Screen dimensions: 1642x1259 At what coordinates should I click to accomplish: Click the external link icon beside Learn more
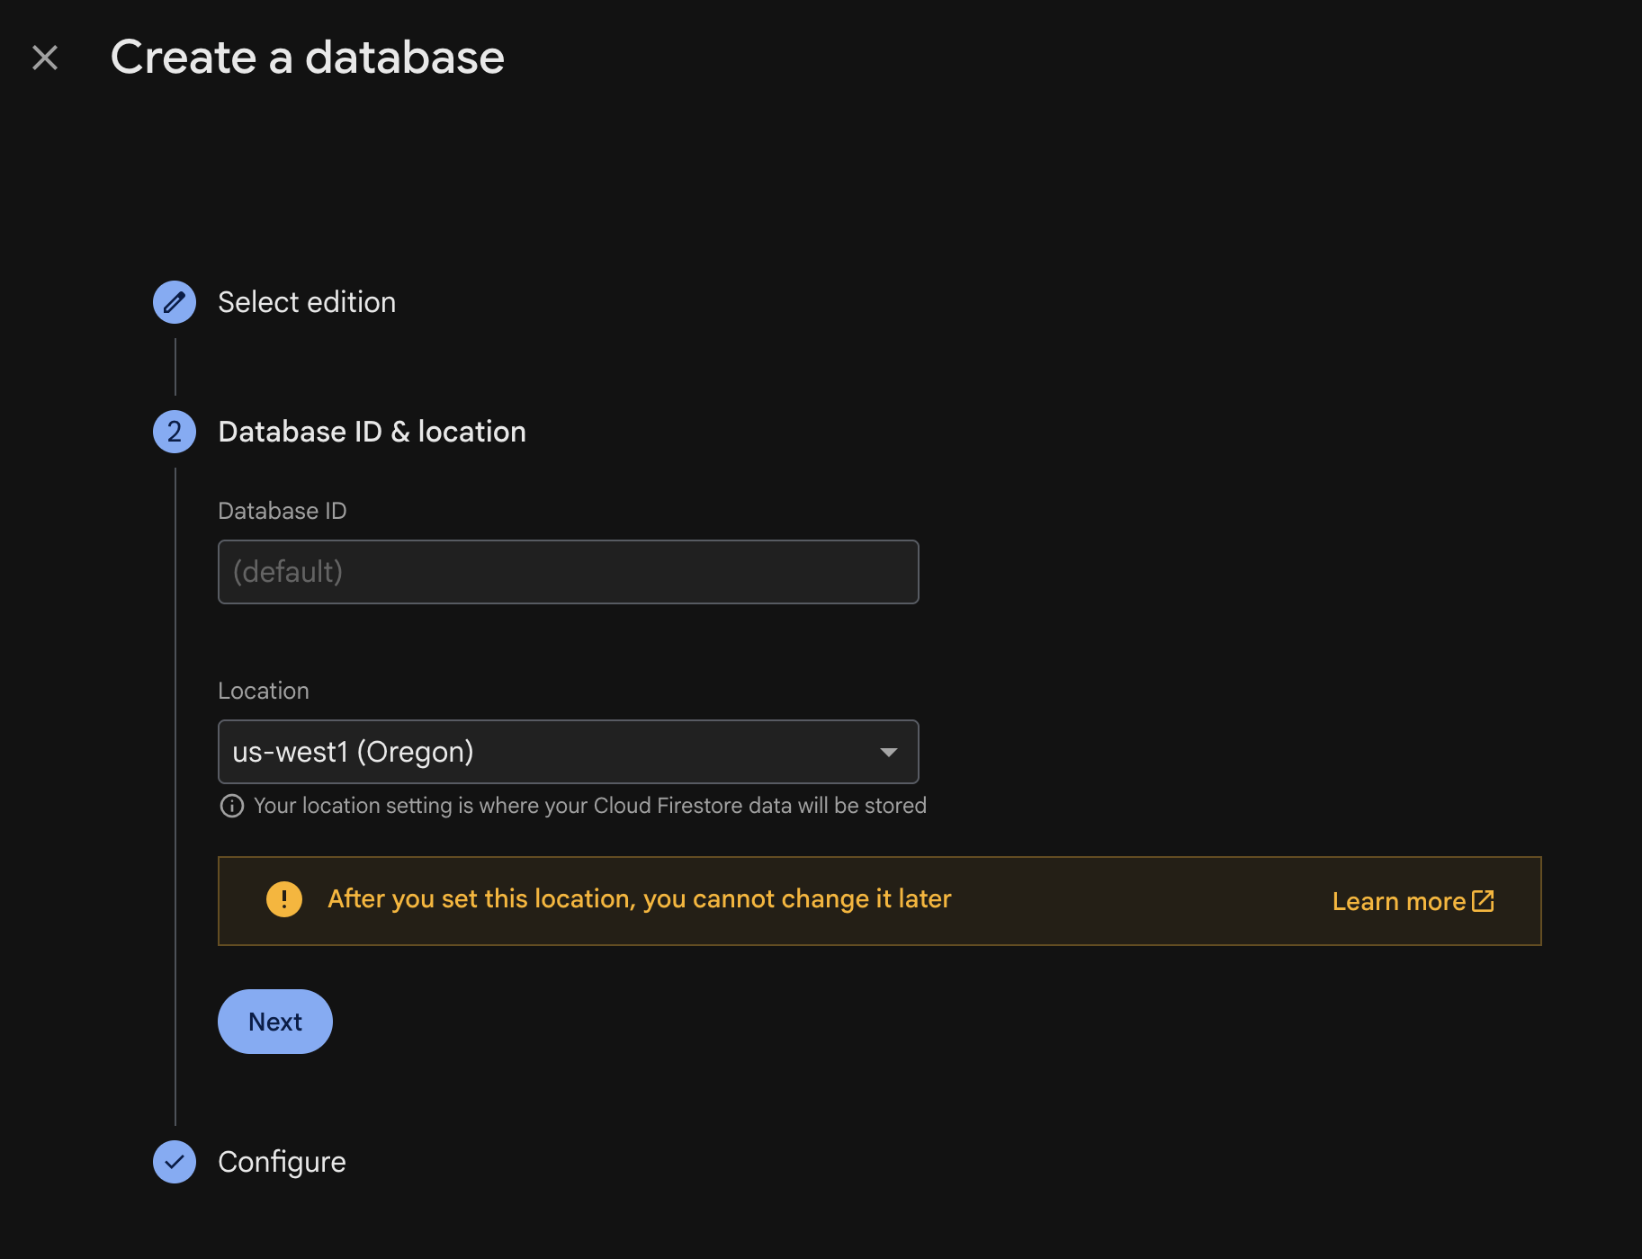point(1483,901)
